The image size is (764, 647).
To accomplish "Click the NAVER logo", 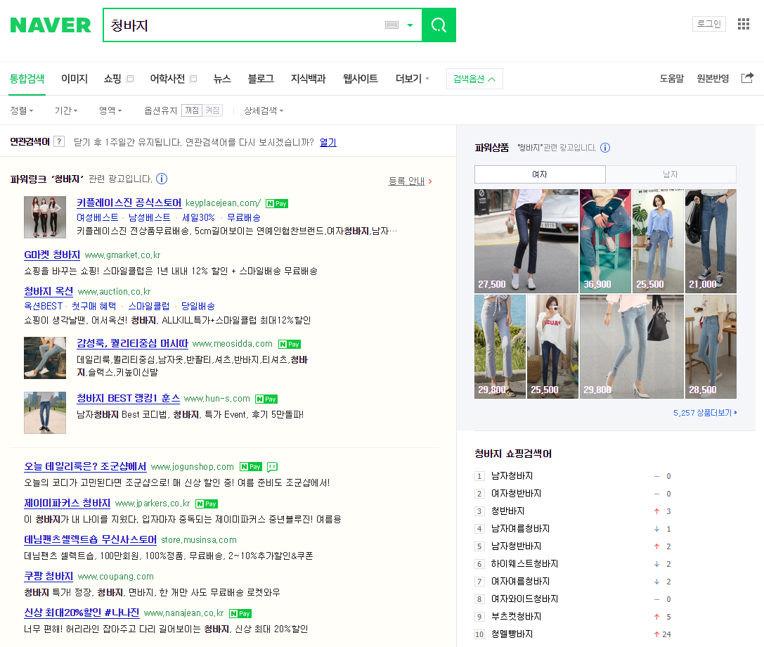I will tap(51, 25).
